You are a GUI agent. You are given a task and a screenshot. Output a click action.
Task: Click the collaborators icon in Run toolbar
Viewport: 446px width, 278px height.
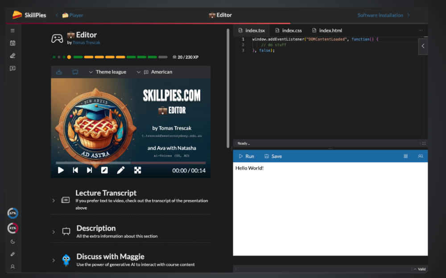tap(420, 156)
